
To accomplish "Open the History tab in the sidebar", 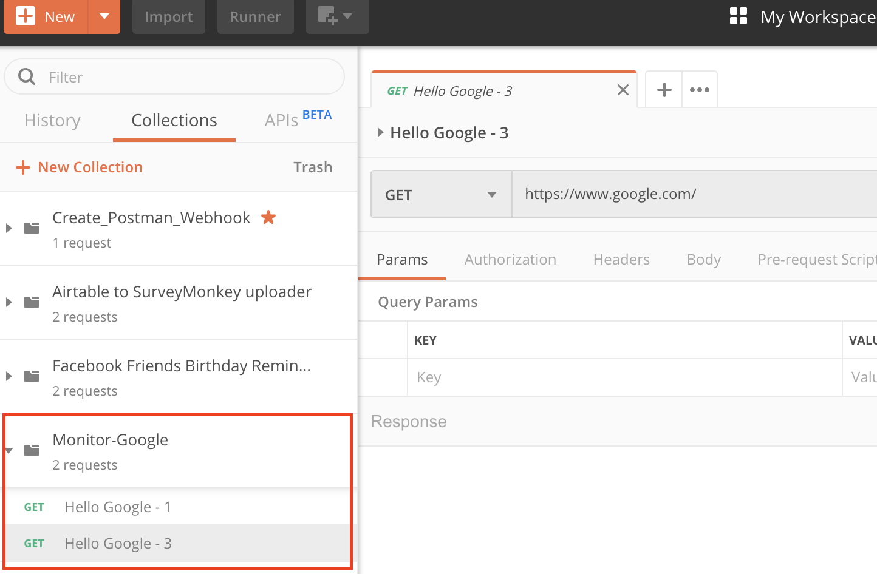I will point(52,120).
